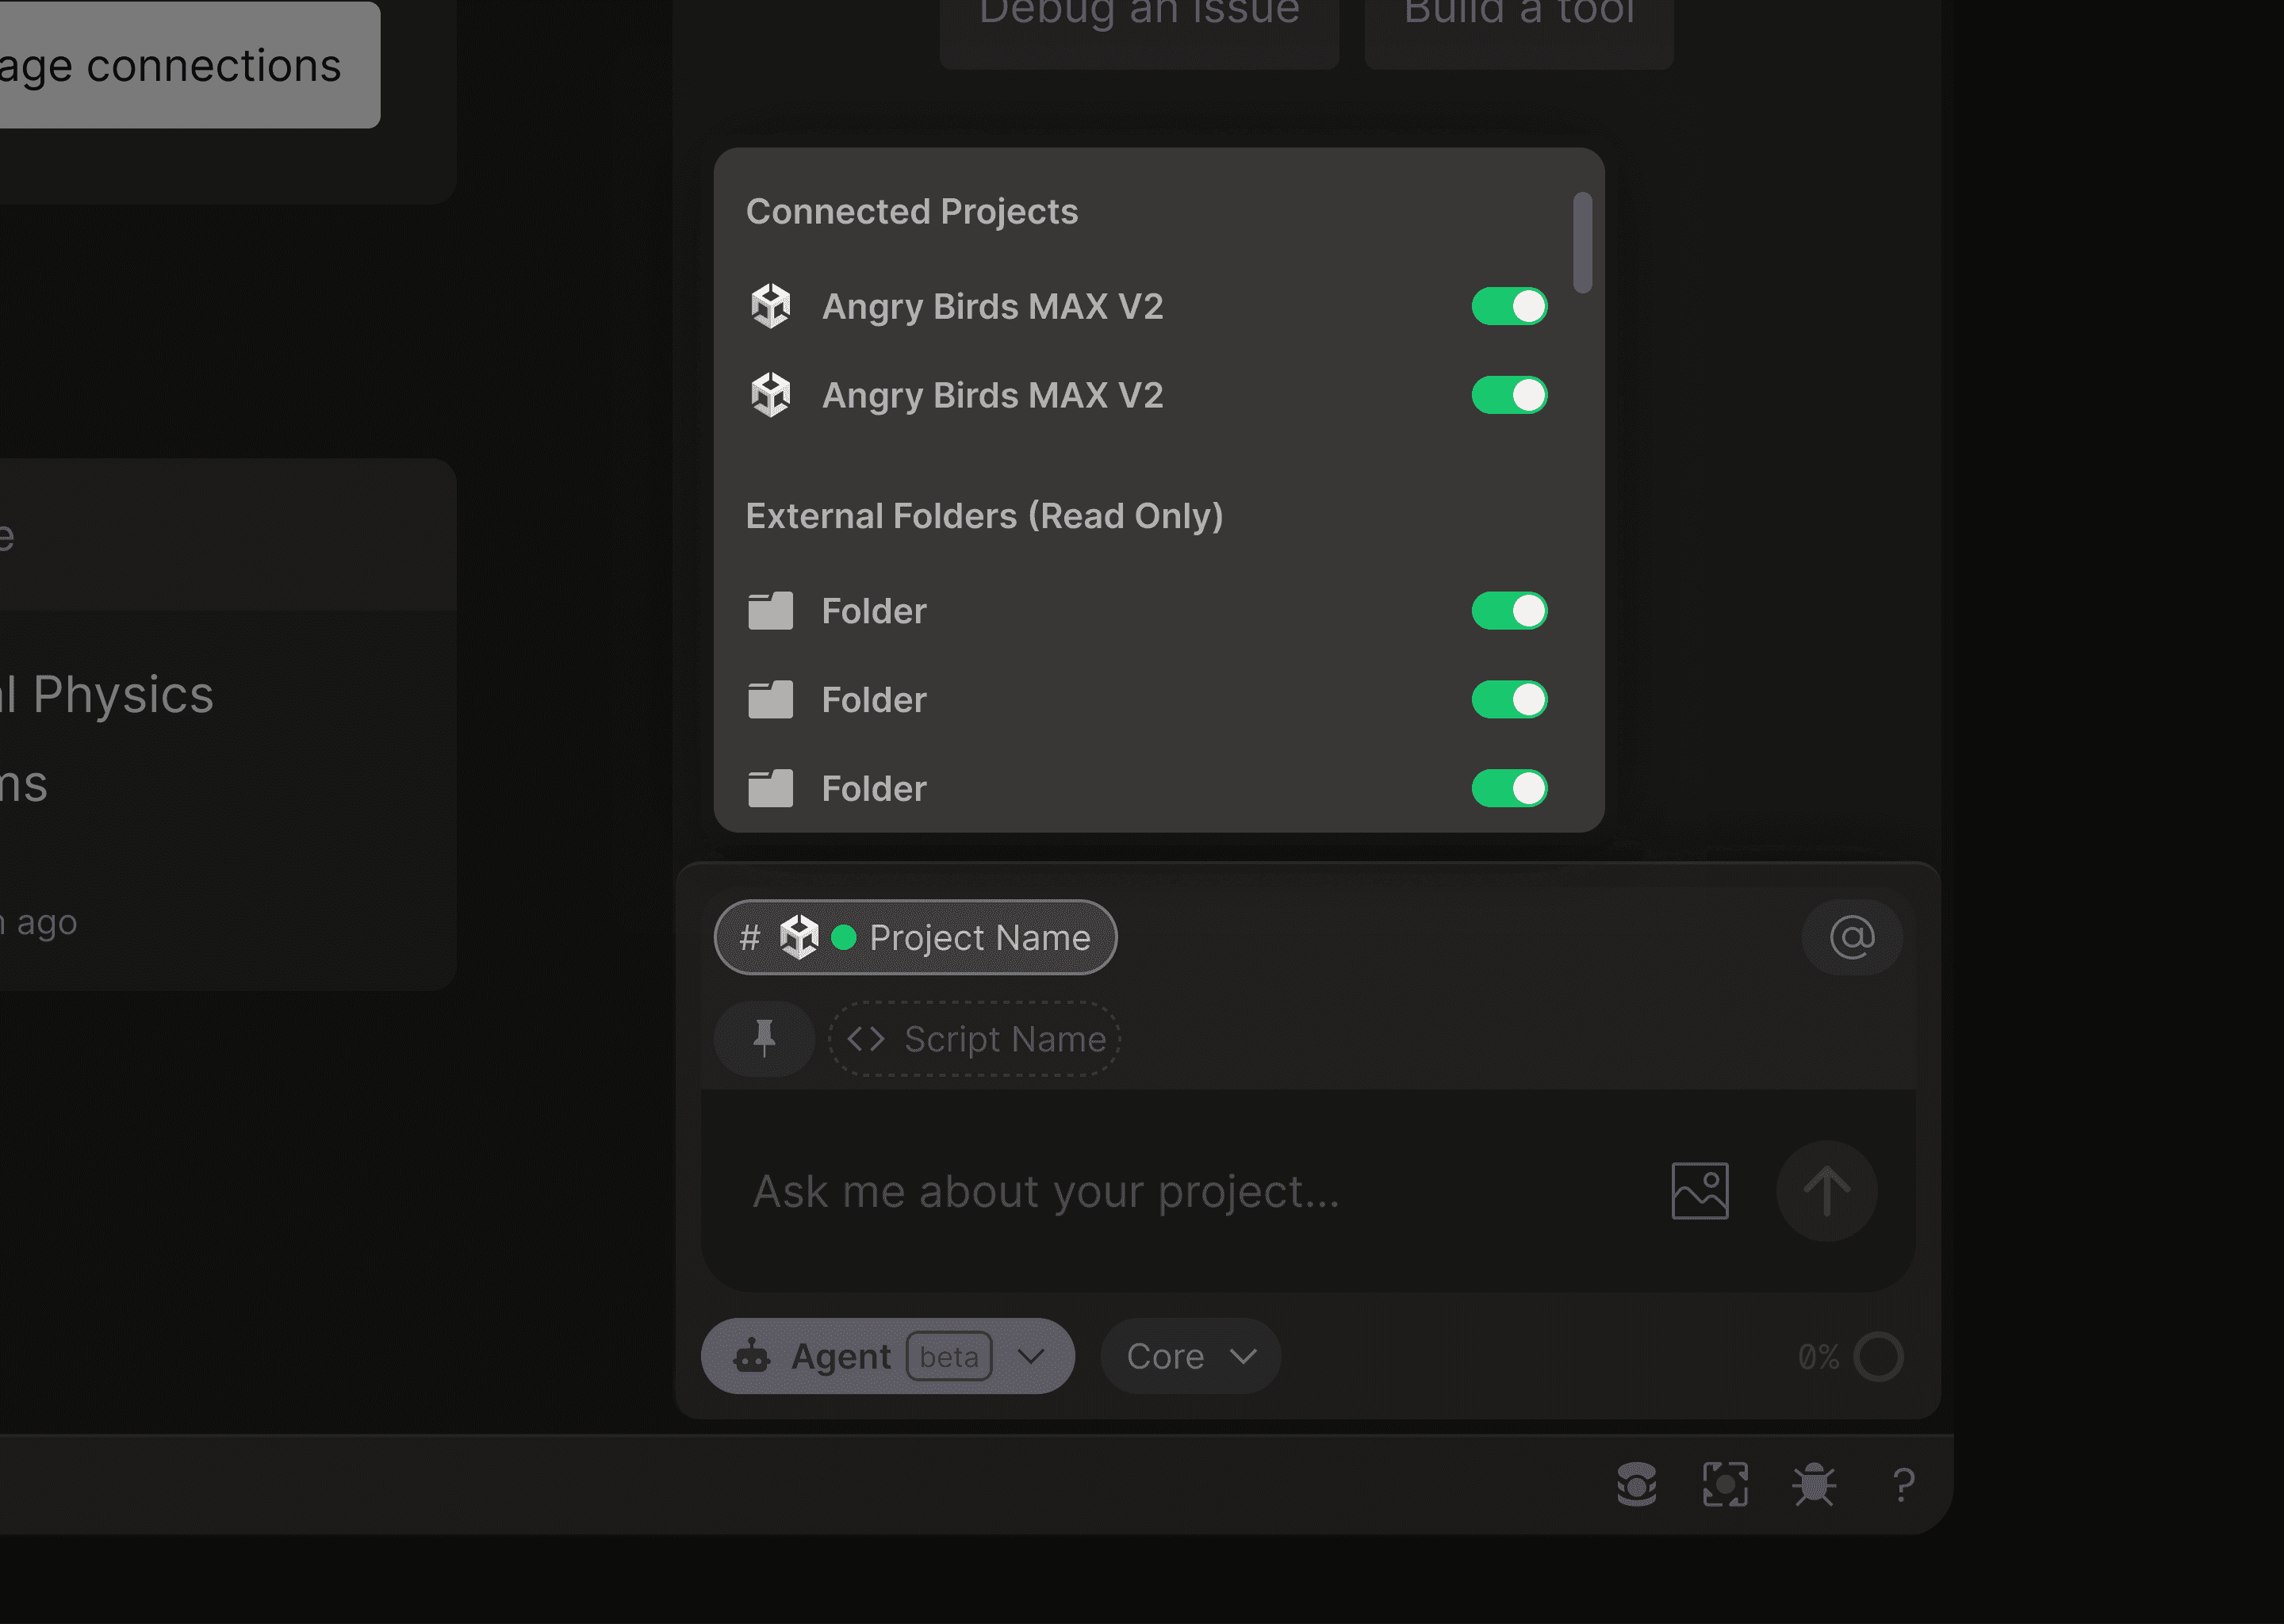
Task: Click the screenshot capture icon in bottom bar
Action: pos(1725,1484)
